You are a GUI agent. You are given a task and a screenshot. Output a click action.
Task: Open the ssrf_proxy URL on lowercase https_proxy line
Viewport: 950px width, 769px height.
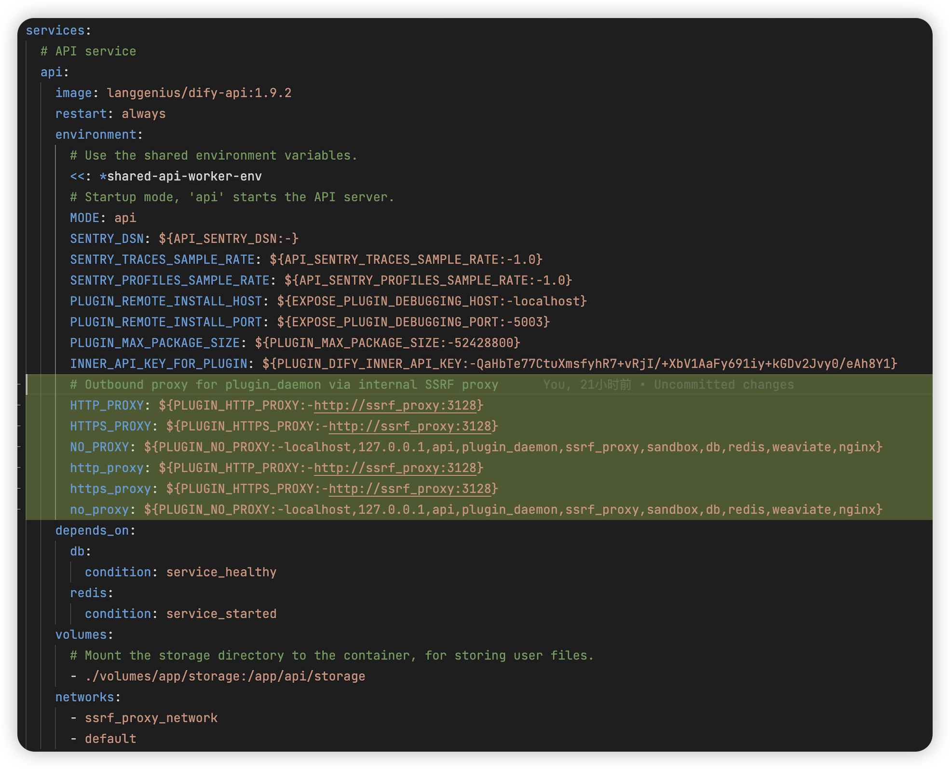point(410,489)
